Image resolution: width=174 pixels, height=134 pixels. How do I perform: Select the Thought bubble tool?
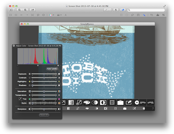(44, 15)
